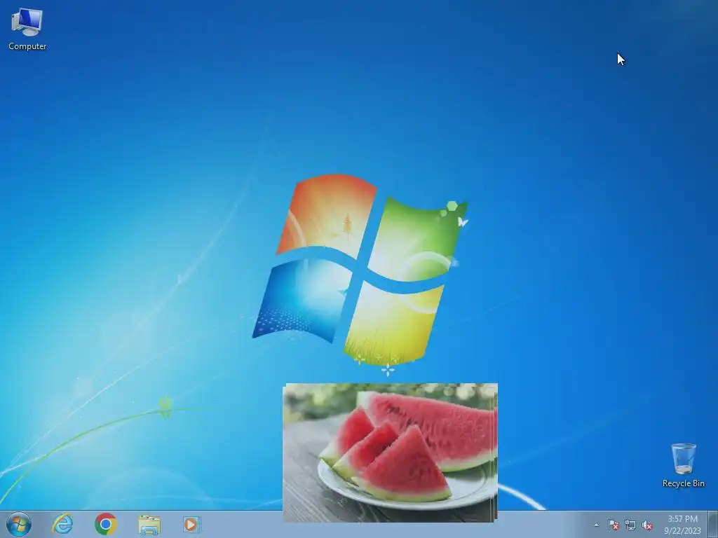Open Windows Media Player from the taskbar
This screenshot has height=538, width=718.
pos(192,524)
